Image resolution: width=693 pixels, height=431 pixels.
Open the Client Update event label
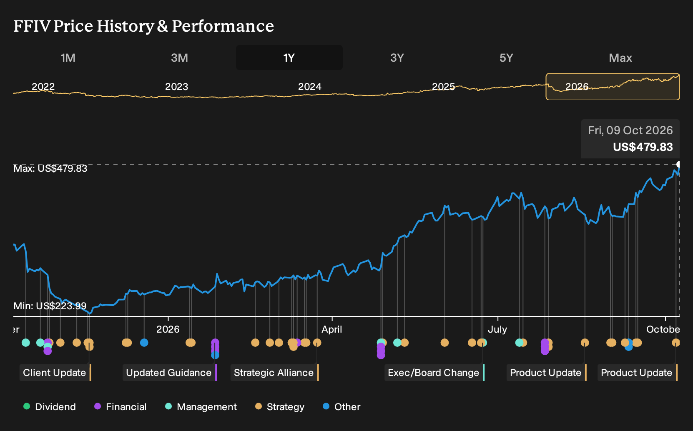click(55, 373)
